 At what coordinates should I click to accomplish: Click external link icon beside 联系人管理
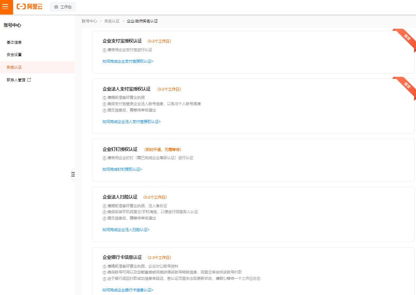pyautogui.click(x=29, y=80)
